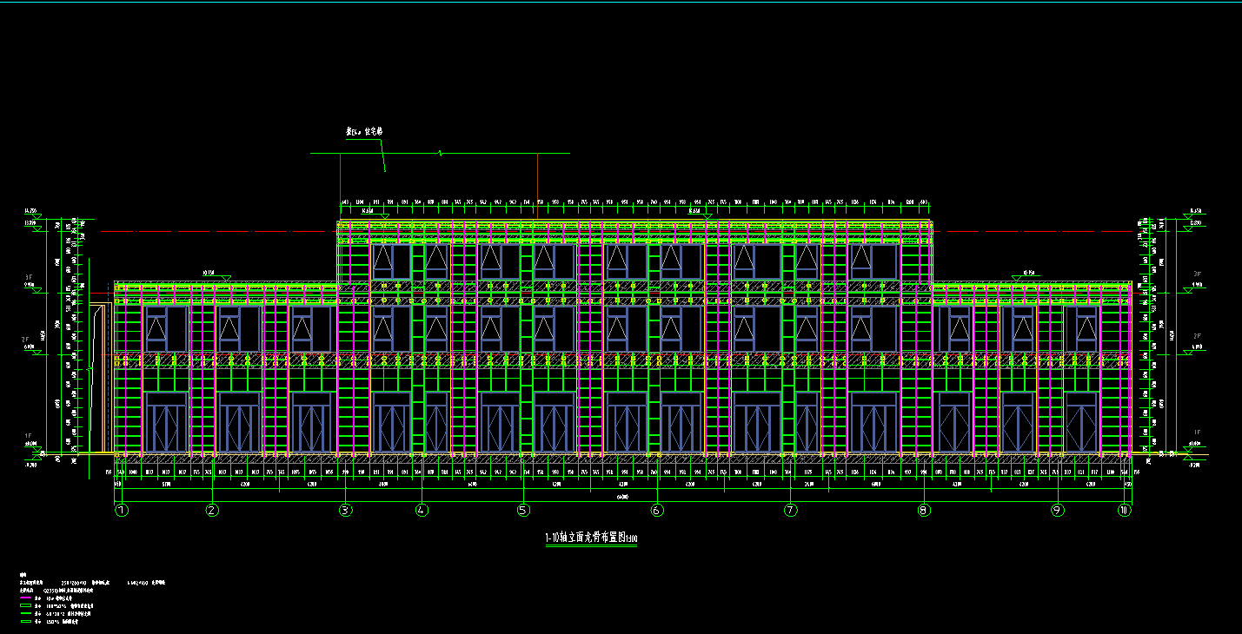1242x634 pixels.
Task: Select grid axis bubble number 5
Action: coord(523,511)
